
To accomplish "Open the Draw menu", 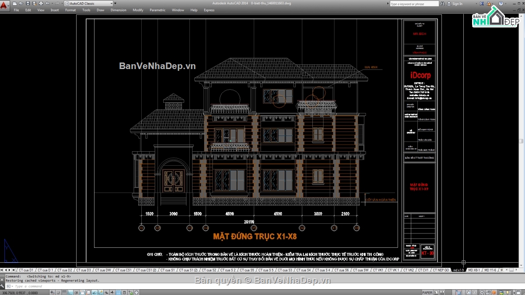I will pos(101,10).
